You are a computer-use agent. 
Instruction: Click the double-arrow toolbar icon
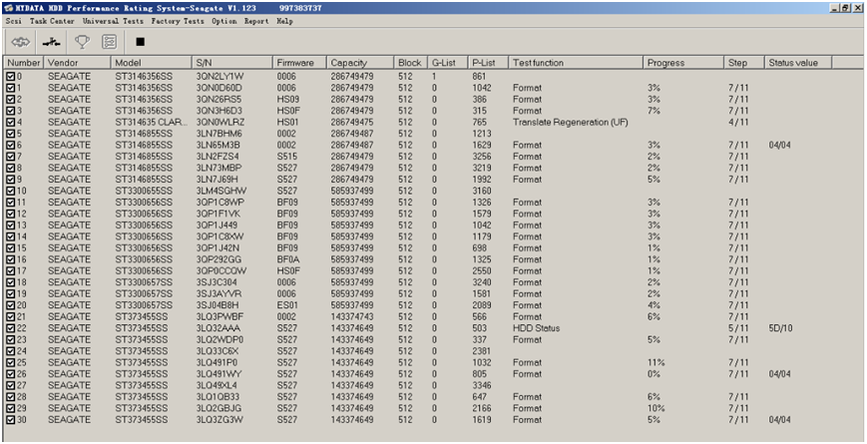click(x=21, y=42)
